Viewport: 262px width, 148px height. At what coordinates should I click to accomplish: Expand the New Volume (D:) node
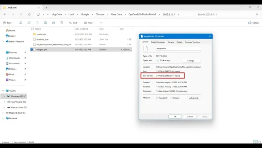[4, 102]
